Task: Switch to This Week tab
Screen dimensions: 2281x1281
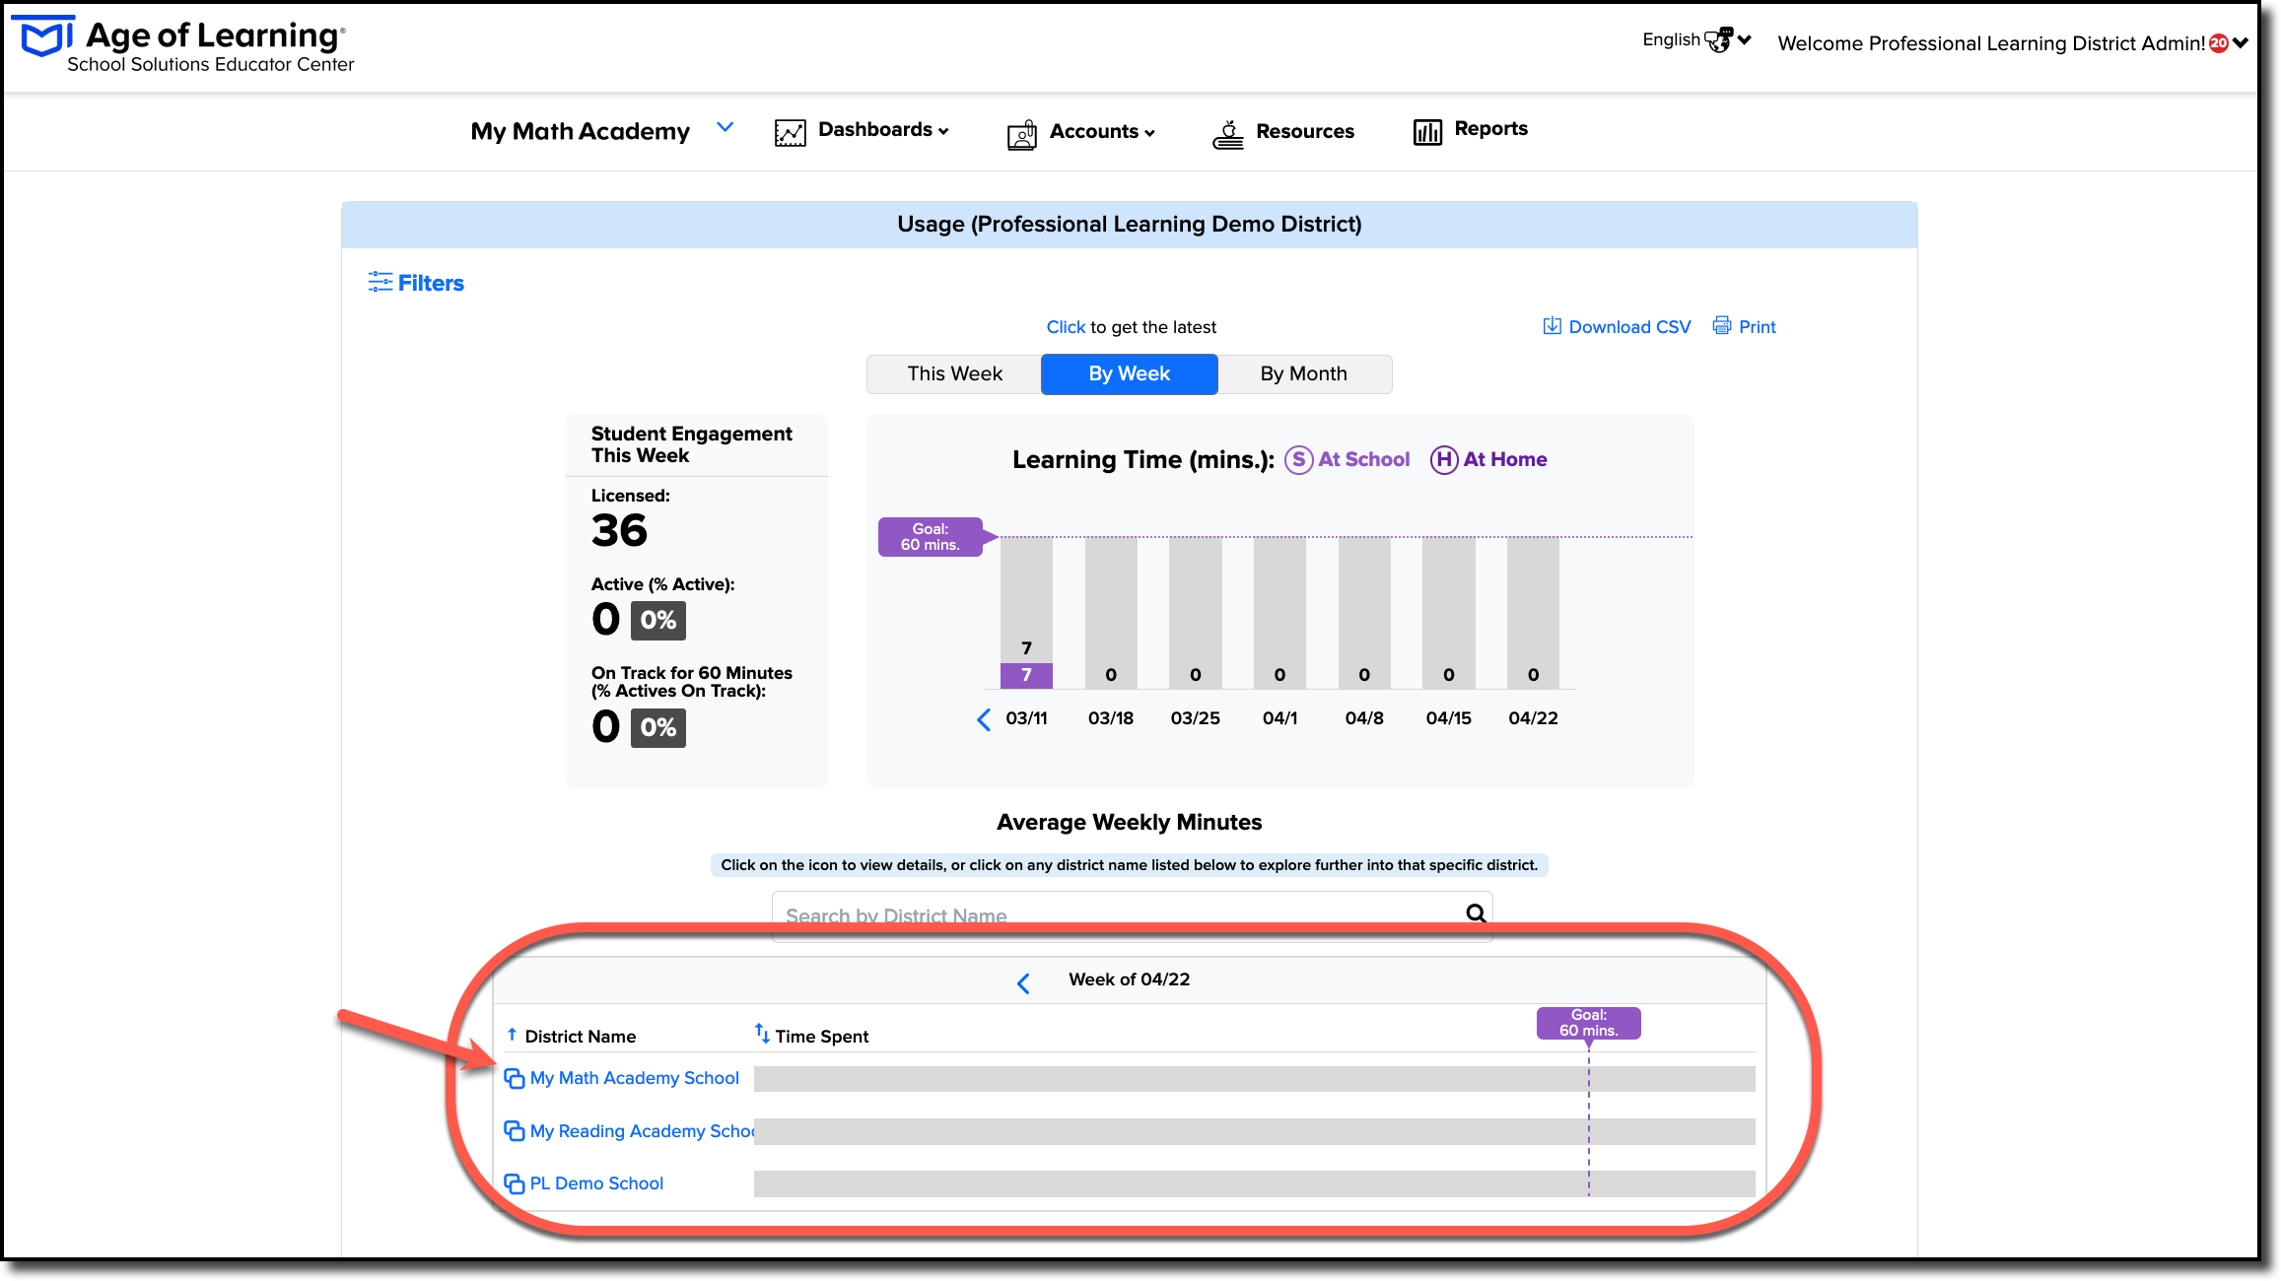Action: pos(954,374)
